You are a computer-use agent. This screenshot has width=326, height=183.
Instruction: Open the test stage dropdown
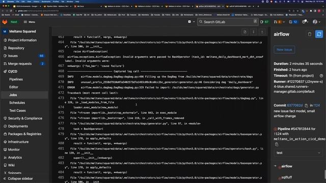(298, 153)
